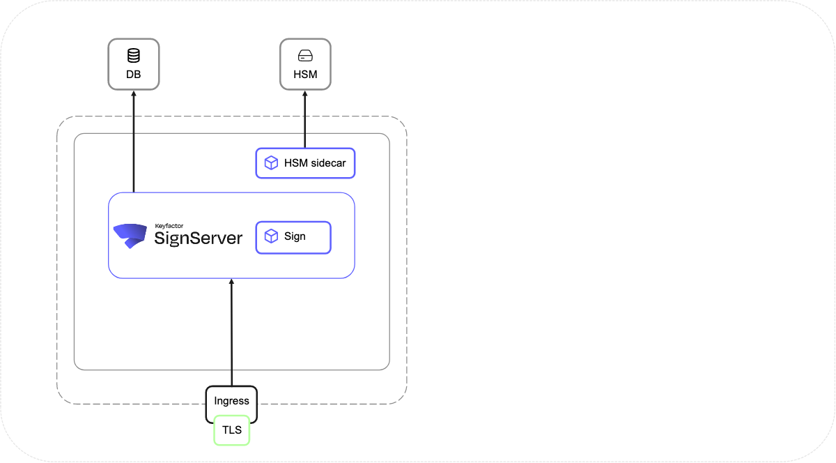836x463 pixels.
Task: Open the Ingress menu entry
Action: click(231, 401)
